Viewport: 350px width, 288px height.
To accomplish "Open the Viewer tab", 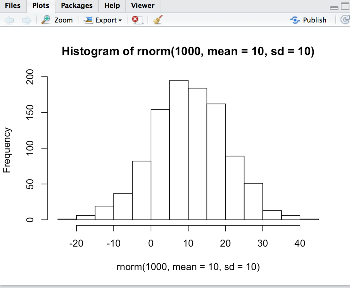I will (143, 5).
